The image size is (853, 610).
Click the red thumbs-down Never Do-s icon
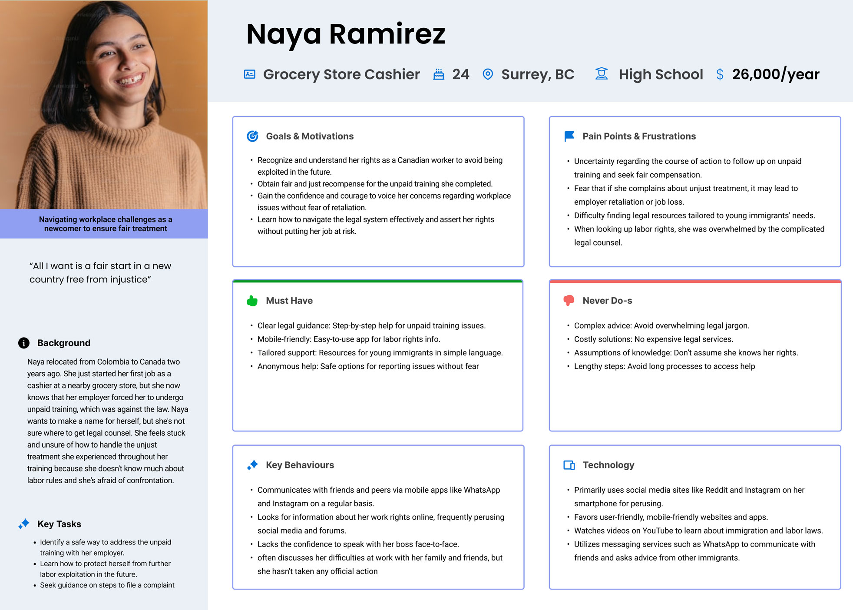pos(569,301)
